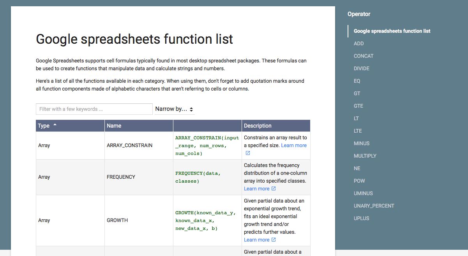
Task: Open Learn more link for GROWTH
Action: 256,240
